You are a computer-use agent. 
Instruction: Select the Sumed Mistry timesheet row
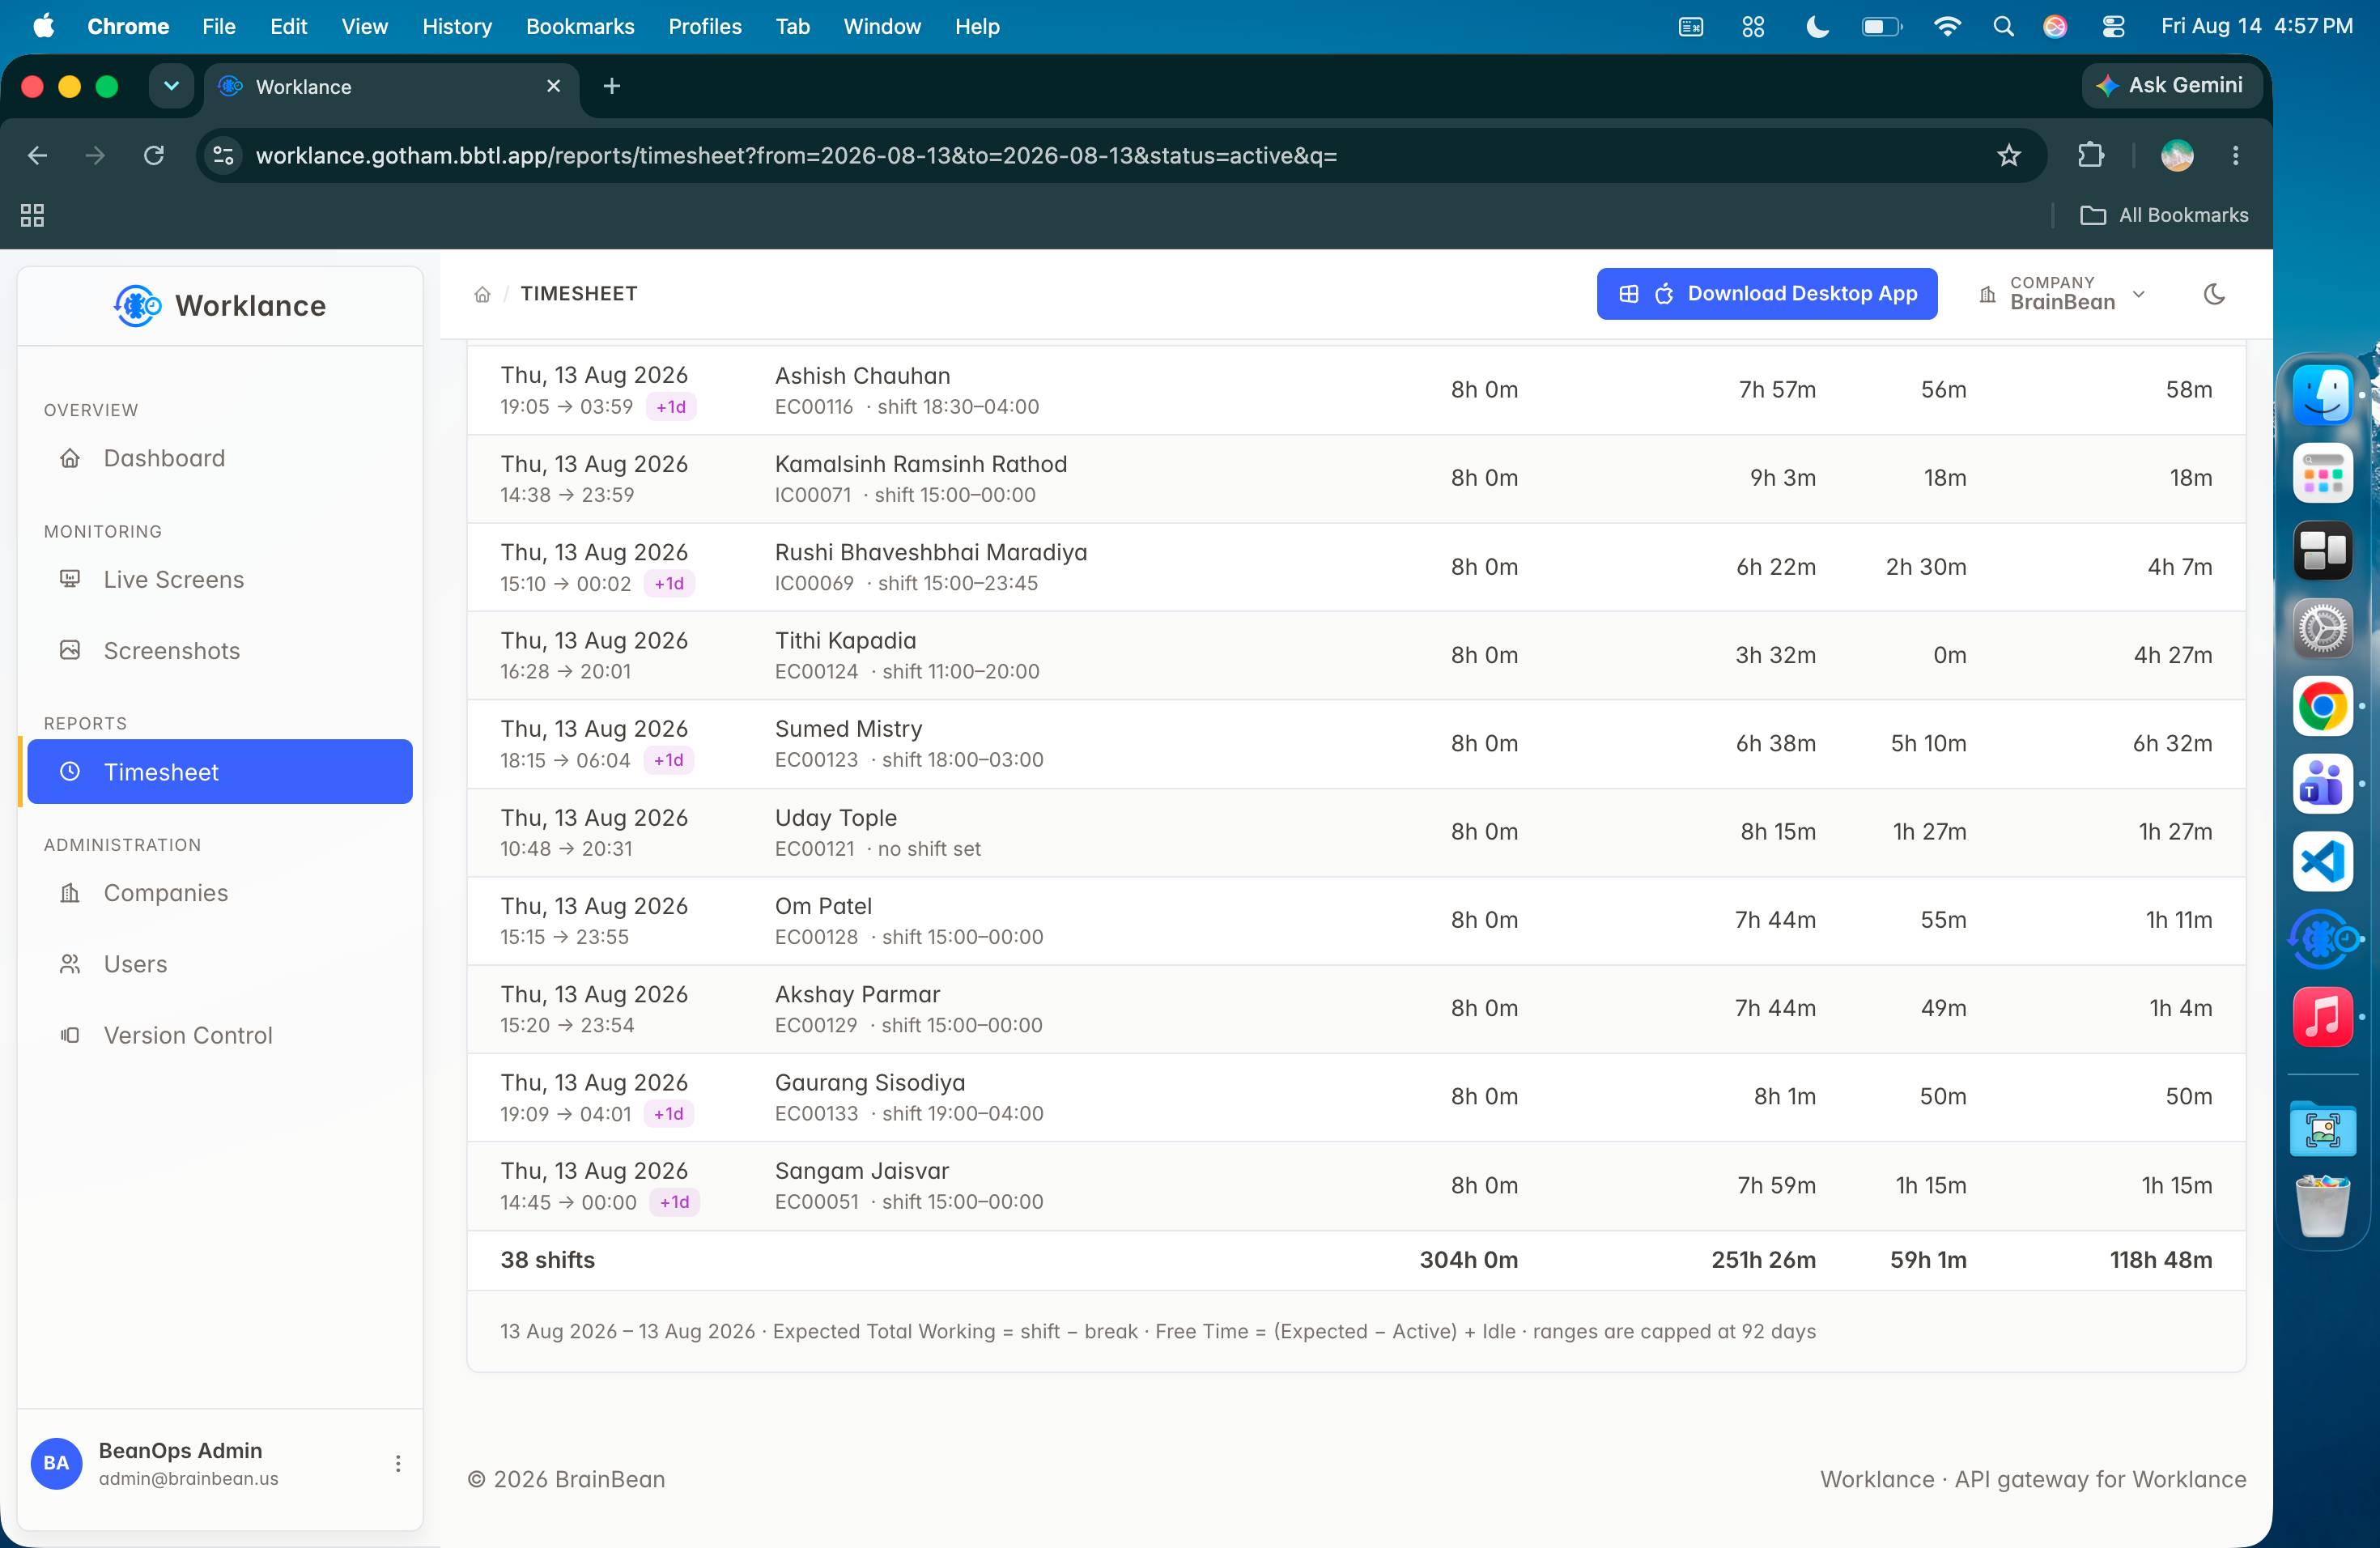point(1356,744)
